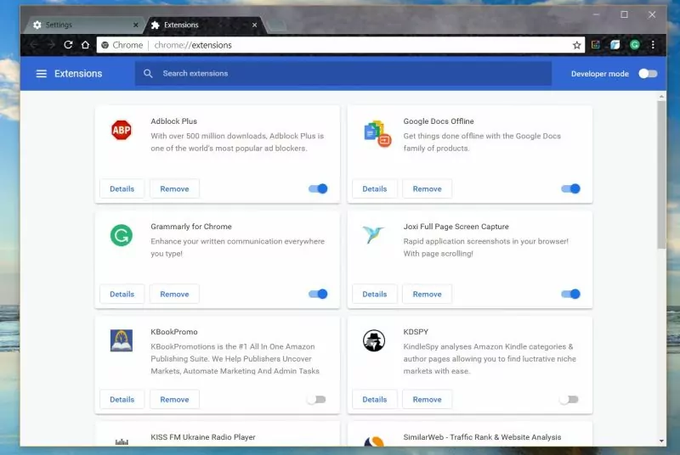Open the Grammarly toolbar extension icon
680x455 pixels.
[x=634, y=45]
